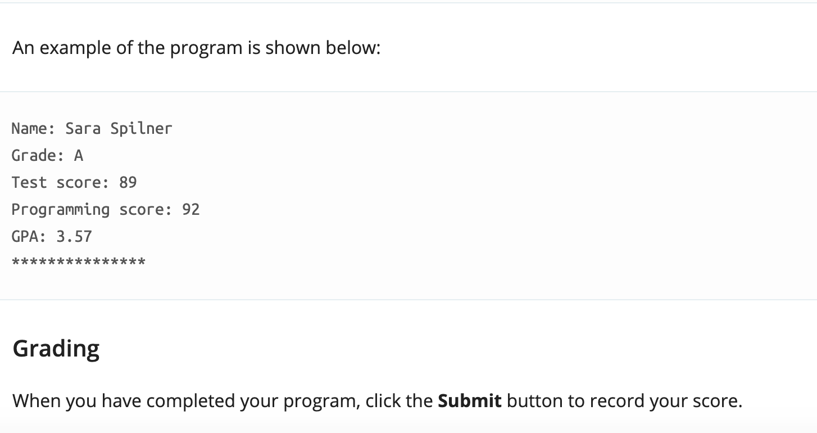The width and height of the screenshot is (817, 433).
Task: Click the row of asterisks in code block
Action: tap(79, 261)
